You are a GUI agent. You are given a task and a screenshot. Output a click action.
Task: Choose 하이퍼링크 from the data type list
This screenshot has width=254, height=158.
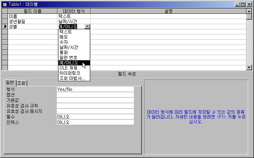(x=74, y=73)
